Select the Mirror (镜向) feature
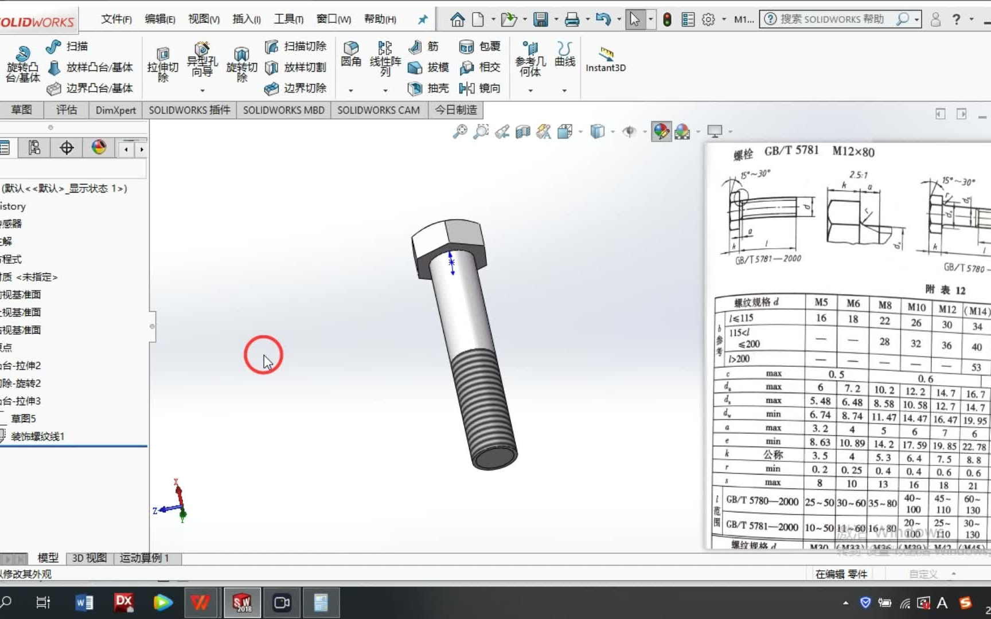This screenshot has width=991, height=619. 480,88
